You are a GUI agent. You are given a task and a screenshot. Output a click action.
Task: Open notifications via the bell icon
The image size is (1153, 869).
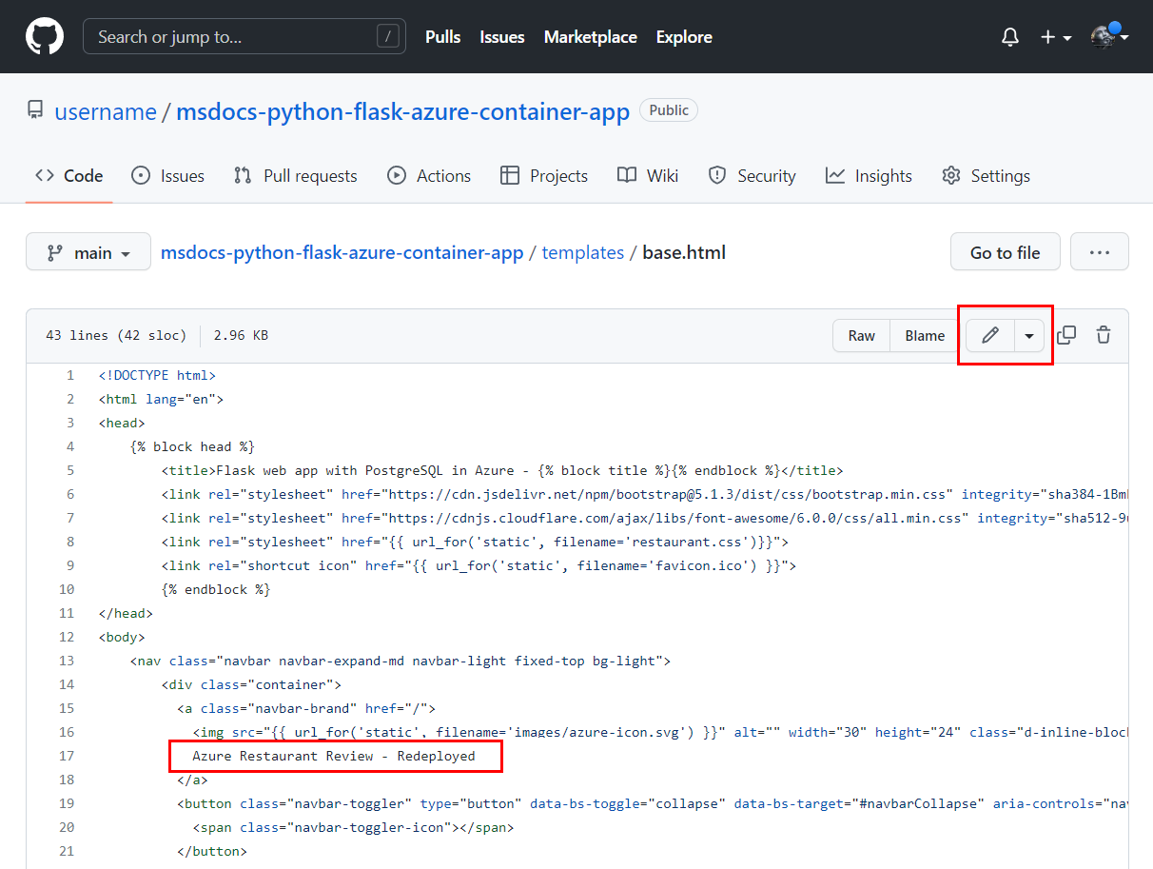pyautogui.click(x=1009, y=36)
